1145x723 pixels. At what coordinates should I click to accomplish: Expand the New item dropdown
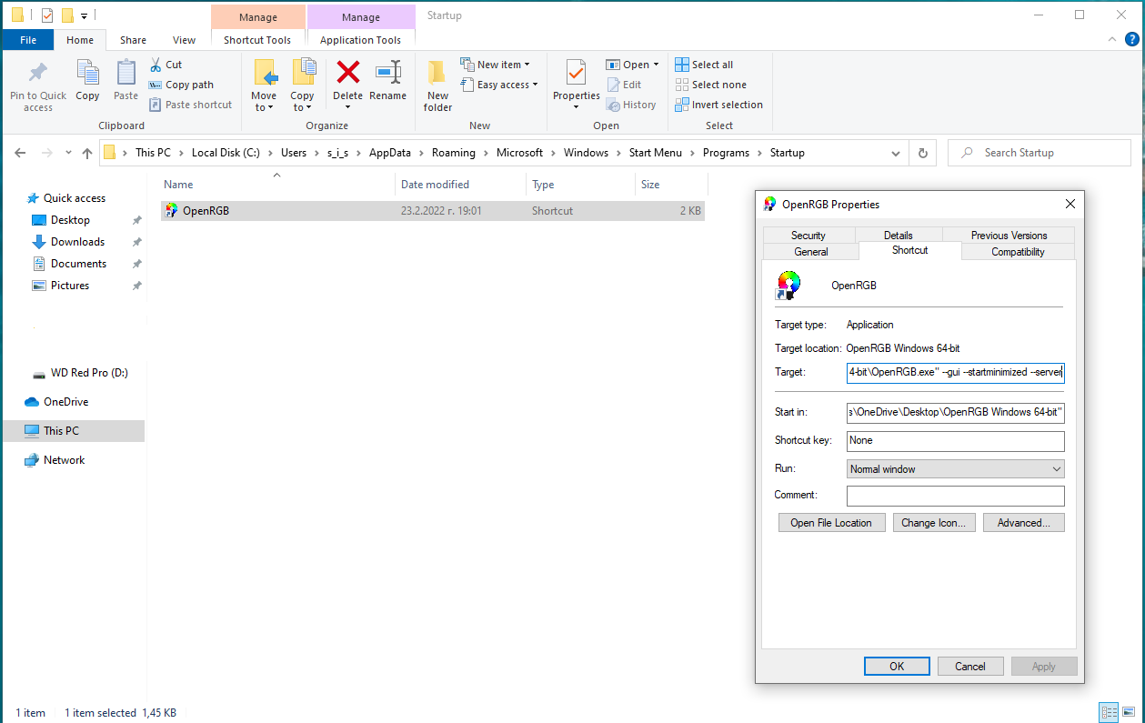click(495, 65)
